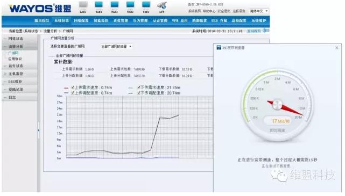Screen dimensions: 345x196
Task: Open the 网络配置 menu tab
Action: click(x=81, y=20)
